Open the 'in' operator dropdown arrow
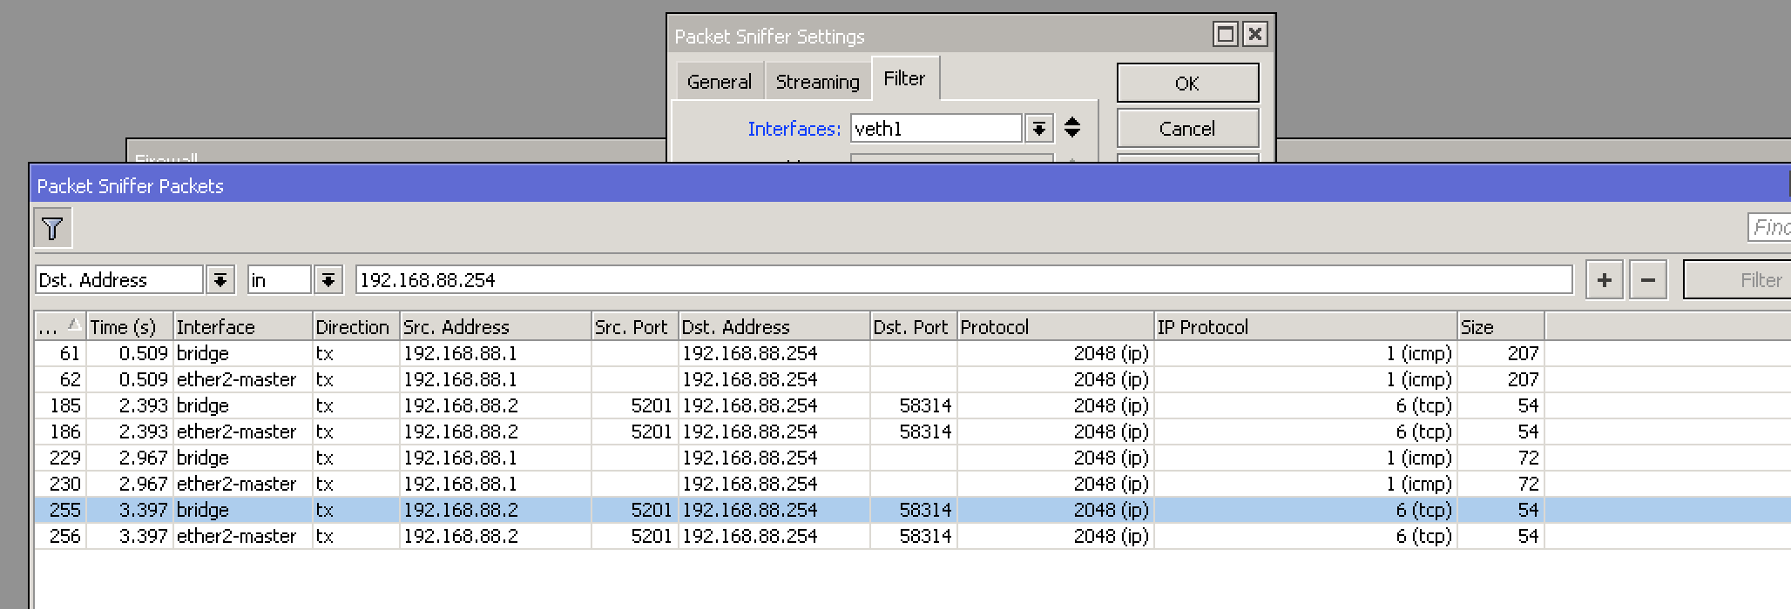 point(328,279)
